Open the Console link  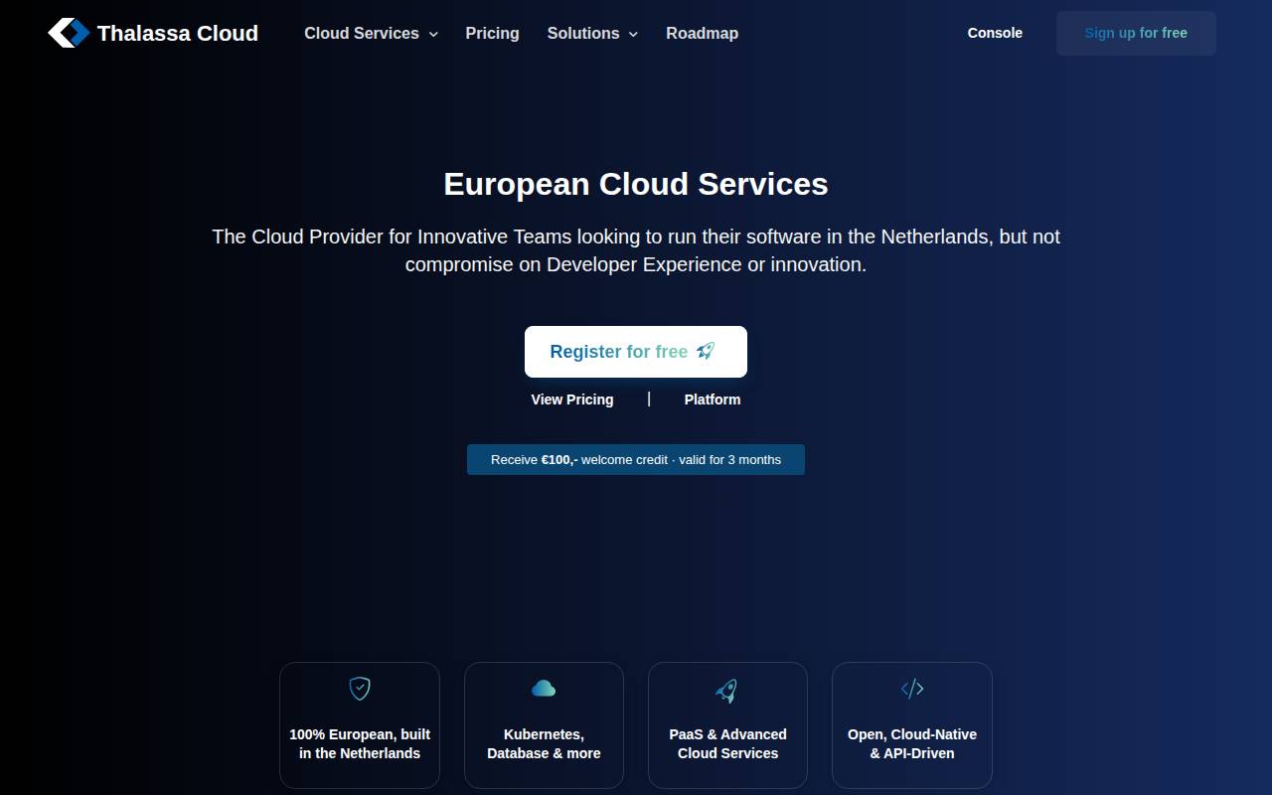click(x=995, y=33)
